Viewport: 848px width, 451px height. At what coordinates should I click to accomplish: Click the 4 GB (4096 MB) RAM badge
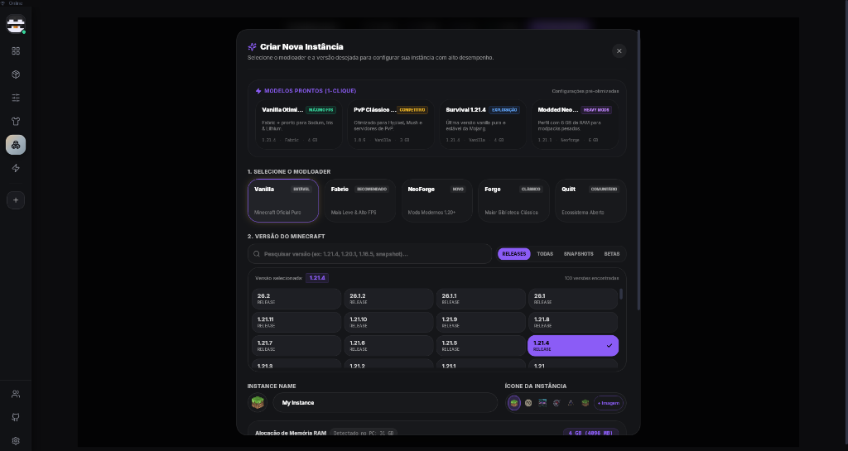(591, 433)
